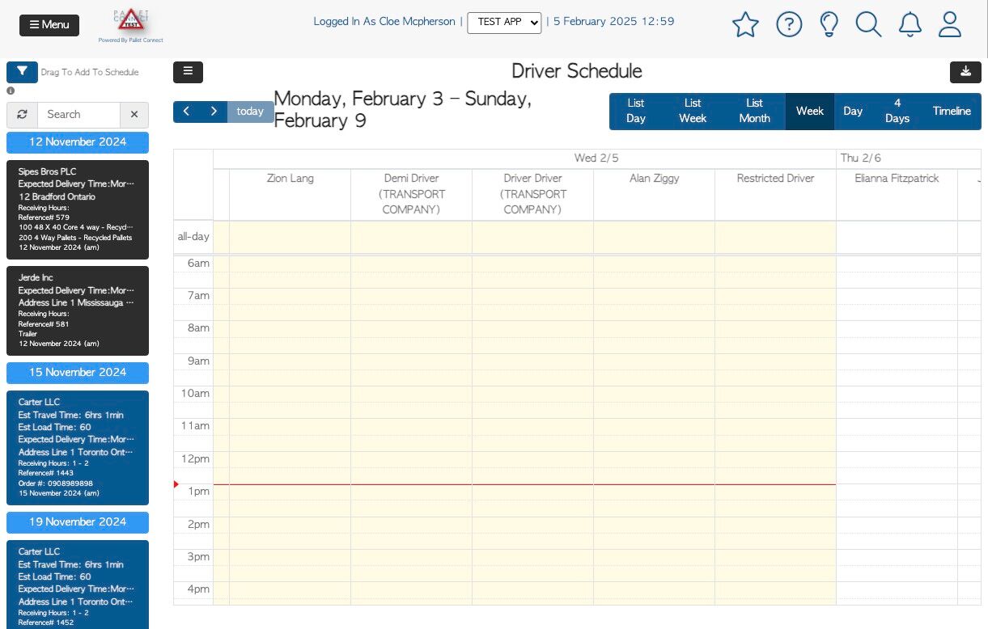This screenshot has width=988, height=629.
Task: Click the Pallet Connect logo
Action: point(130,25)
